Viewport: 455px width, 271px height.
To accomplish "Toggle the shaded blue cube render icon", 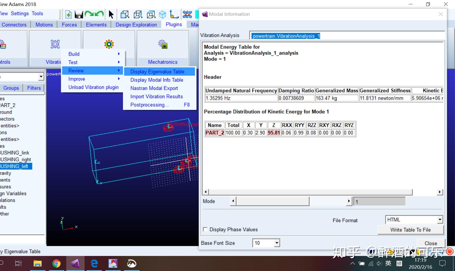I will click(x=163, y=15).
